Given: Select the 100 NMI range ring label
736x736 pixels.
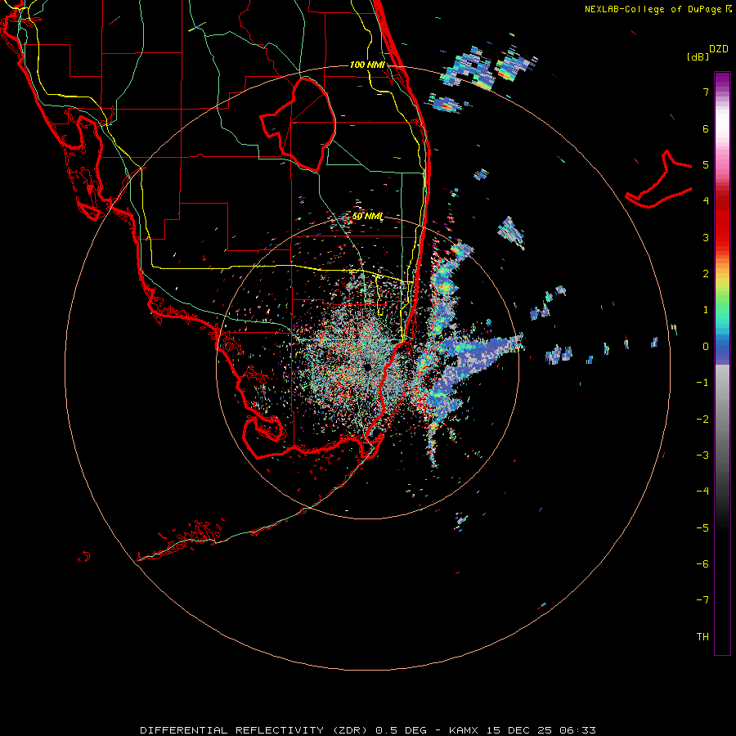Looking at the screenshot, I should (367, 65).
